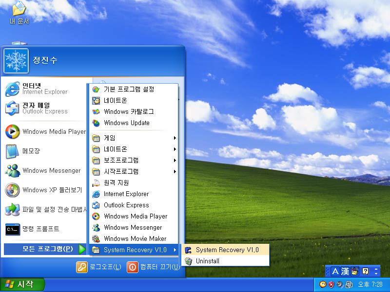Viewport: 390px width, 292px height.
Task: Toggle the language bar A input mode
Action: coord(335,272)
